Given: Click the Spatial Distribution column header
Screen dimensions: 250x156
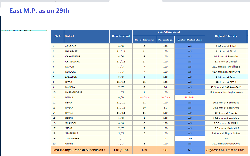Looking at the screenshot, I should pos(190,40).
